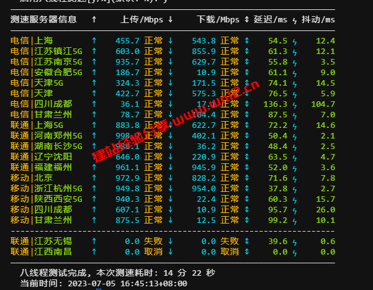Click the 取消 download status for 江西南昌
This screenshot has width=373, height=290.
click(230, 252)
